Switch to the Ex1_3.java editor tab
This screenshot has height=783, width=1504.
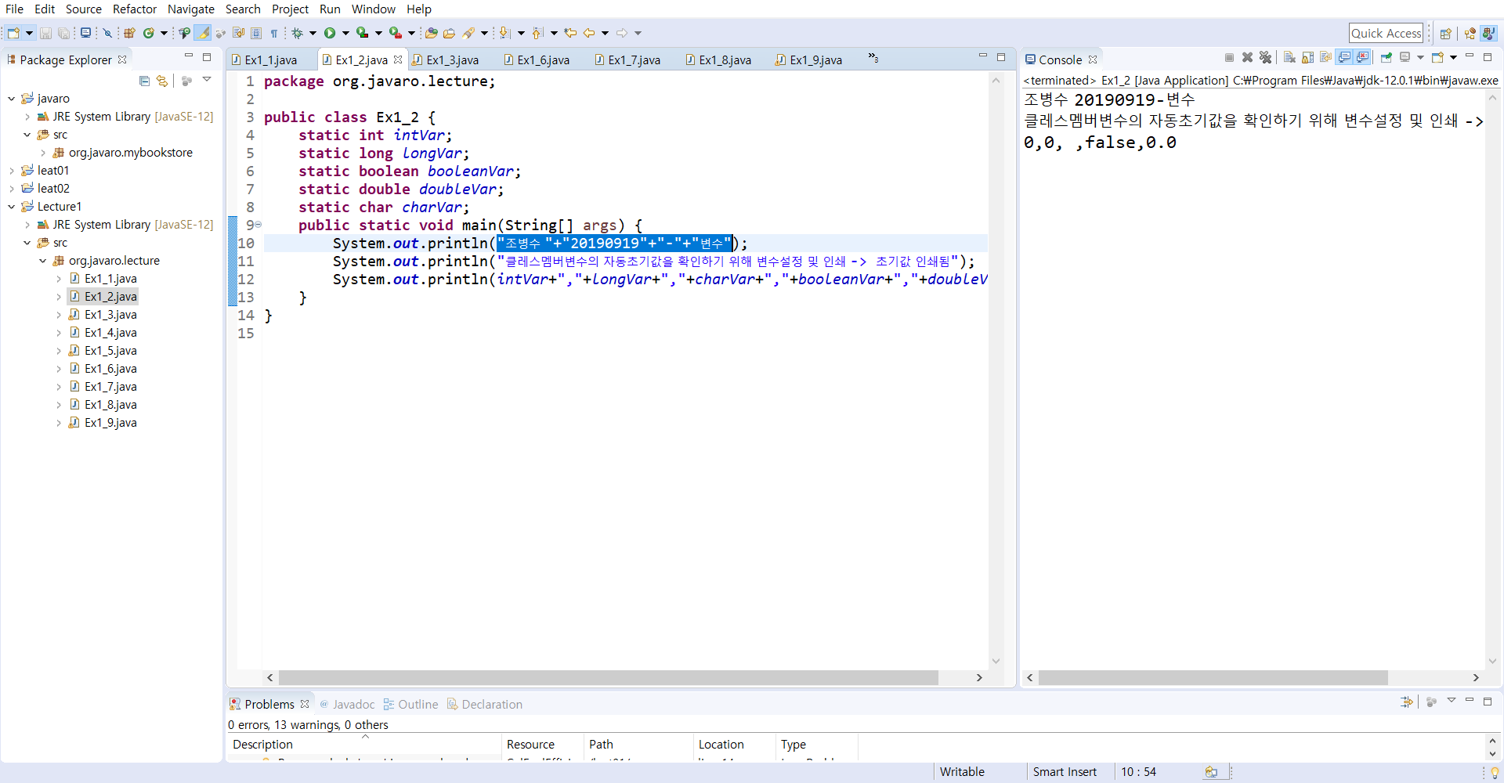452,60
